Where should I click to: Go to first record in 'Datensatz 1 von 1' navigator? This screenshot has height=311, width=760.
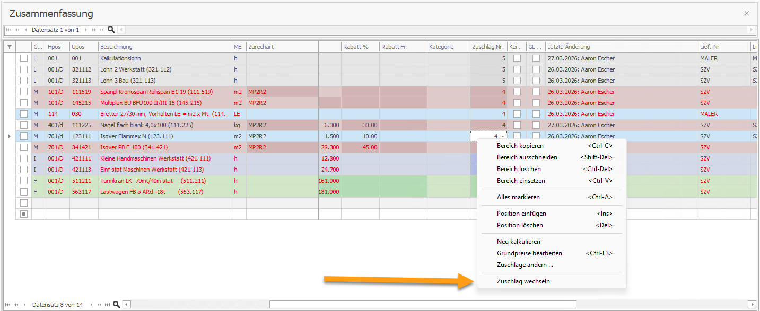pos(8,30)
